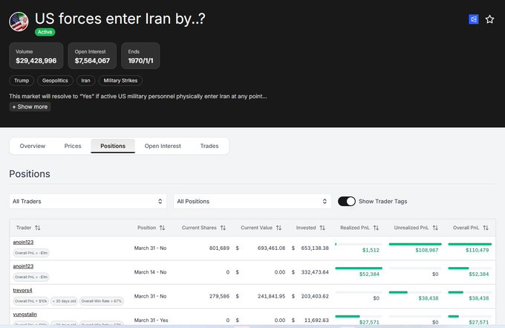Switch to the Open Interest tab

tap(163, 146)
